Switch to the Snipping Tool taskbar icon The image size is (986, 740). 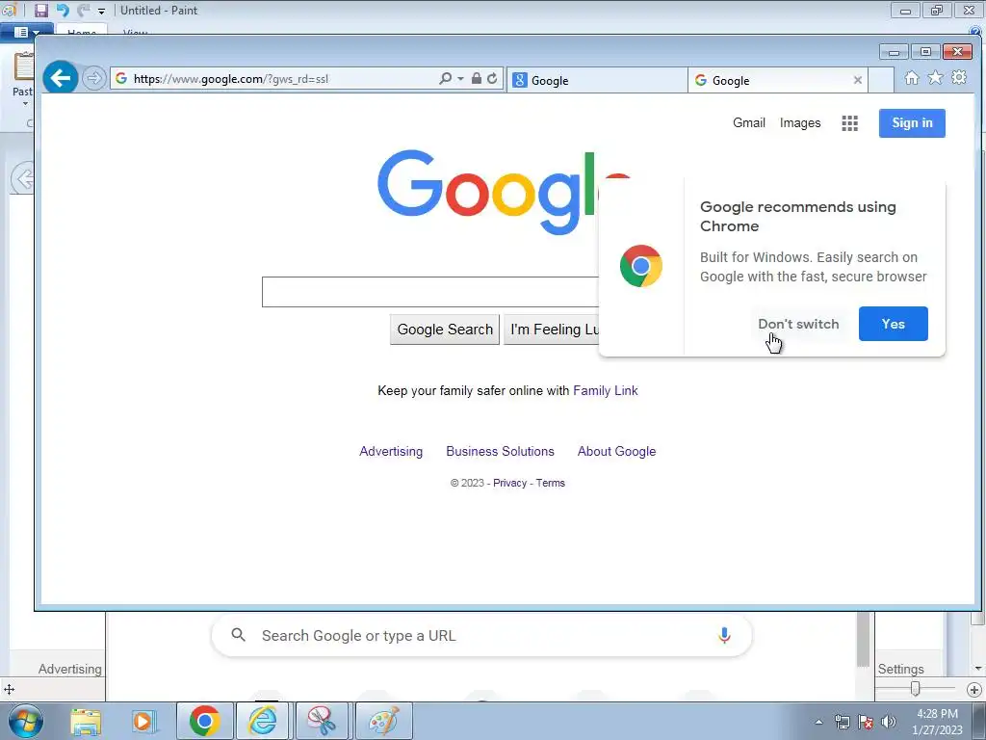click(x=322, y=721)
